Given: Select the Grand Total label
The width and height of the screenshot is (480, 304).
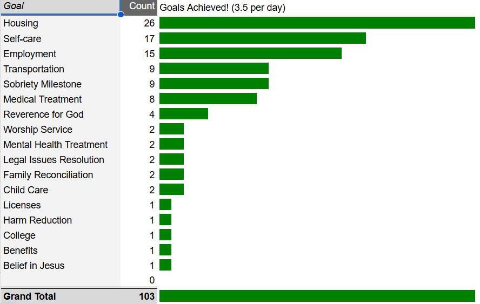Looking at the screenshot, I should [x=29, y=296].
